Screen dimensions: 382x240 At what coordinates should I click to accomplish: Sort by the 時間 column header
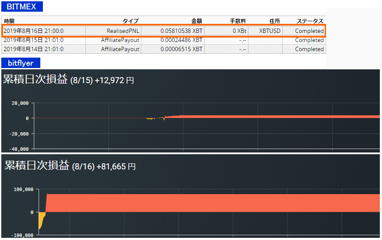(x=9, y=21)
